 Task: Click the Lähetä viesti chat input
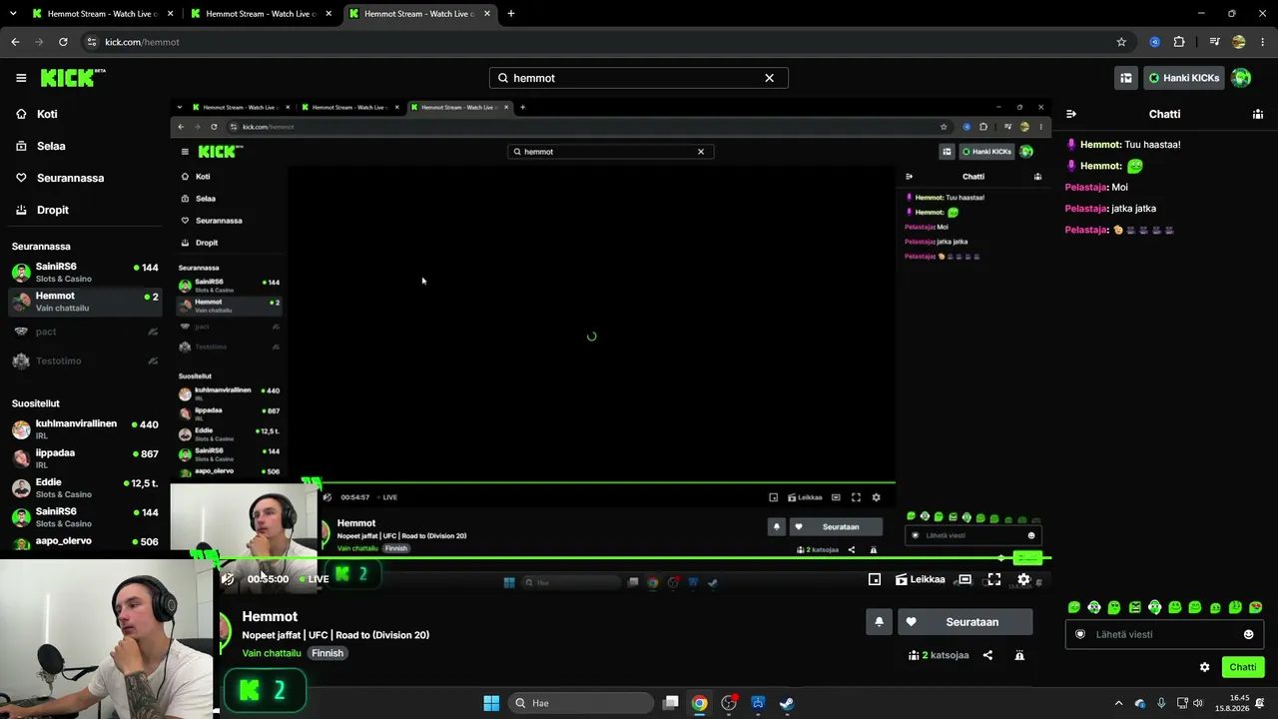click(1164, 634)
